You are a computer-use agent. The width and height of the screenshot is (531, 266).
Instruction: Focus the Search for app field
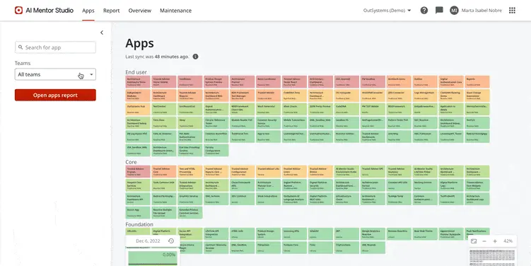click(x=55, y=47)
